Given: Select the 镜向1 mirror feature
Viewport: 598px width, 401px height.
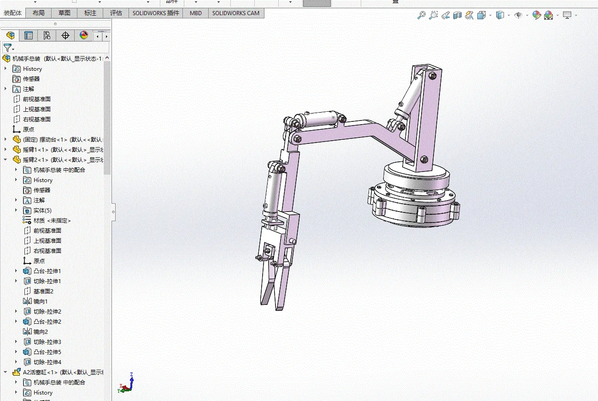Looking at the screenshot, I should point(41,301).
